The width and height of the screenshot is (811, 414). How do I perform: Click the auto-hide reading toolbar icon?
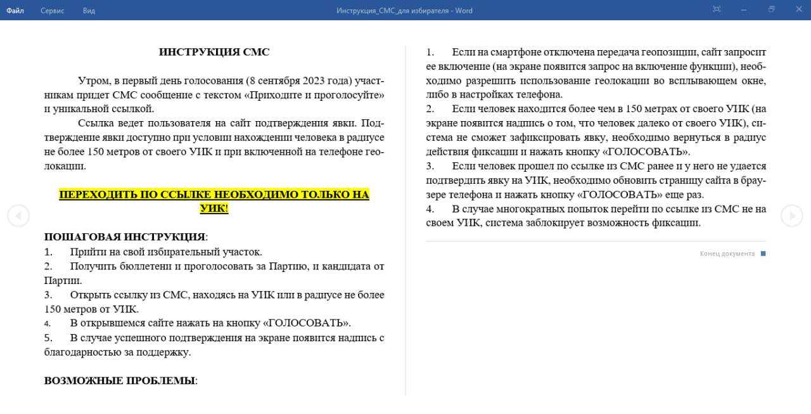[x=717, y=10]
